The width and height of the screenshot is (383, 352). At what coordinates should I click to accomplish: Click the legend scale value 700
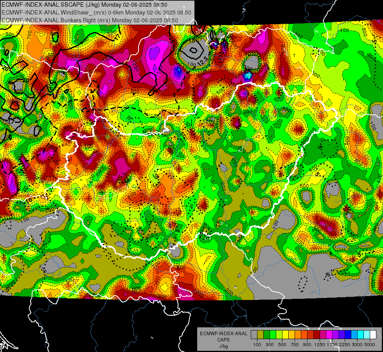point(295,345)
